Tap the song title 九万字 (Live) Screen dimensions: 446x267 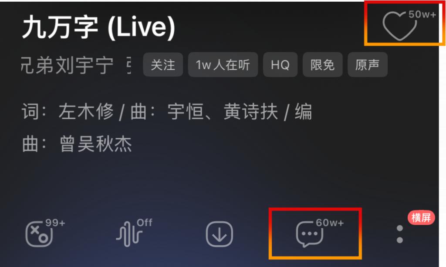click(x=98, y=27)
